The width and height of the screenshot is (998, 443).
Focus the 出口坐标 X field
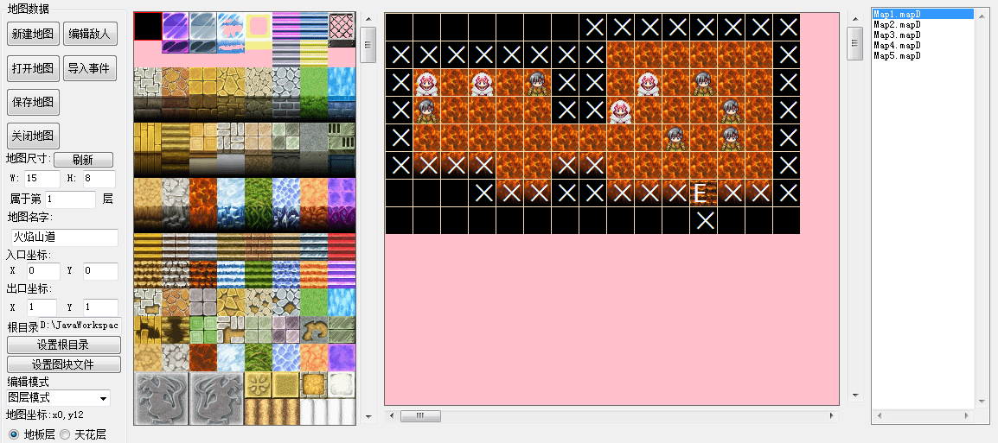tap(41, 307)
